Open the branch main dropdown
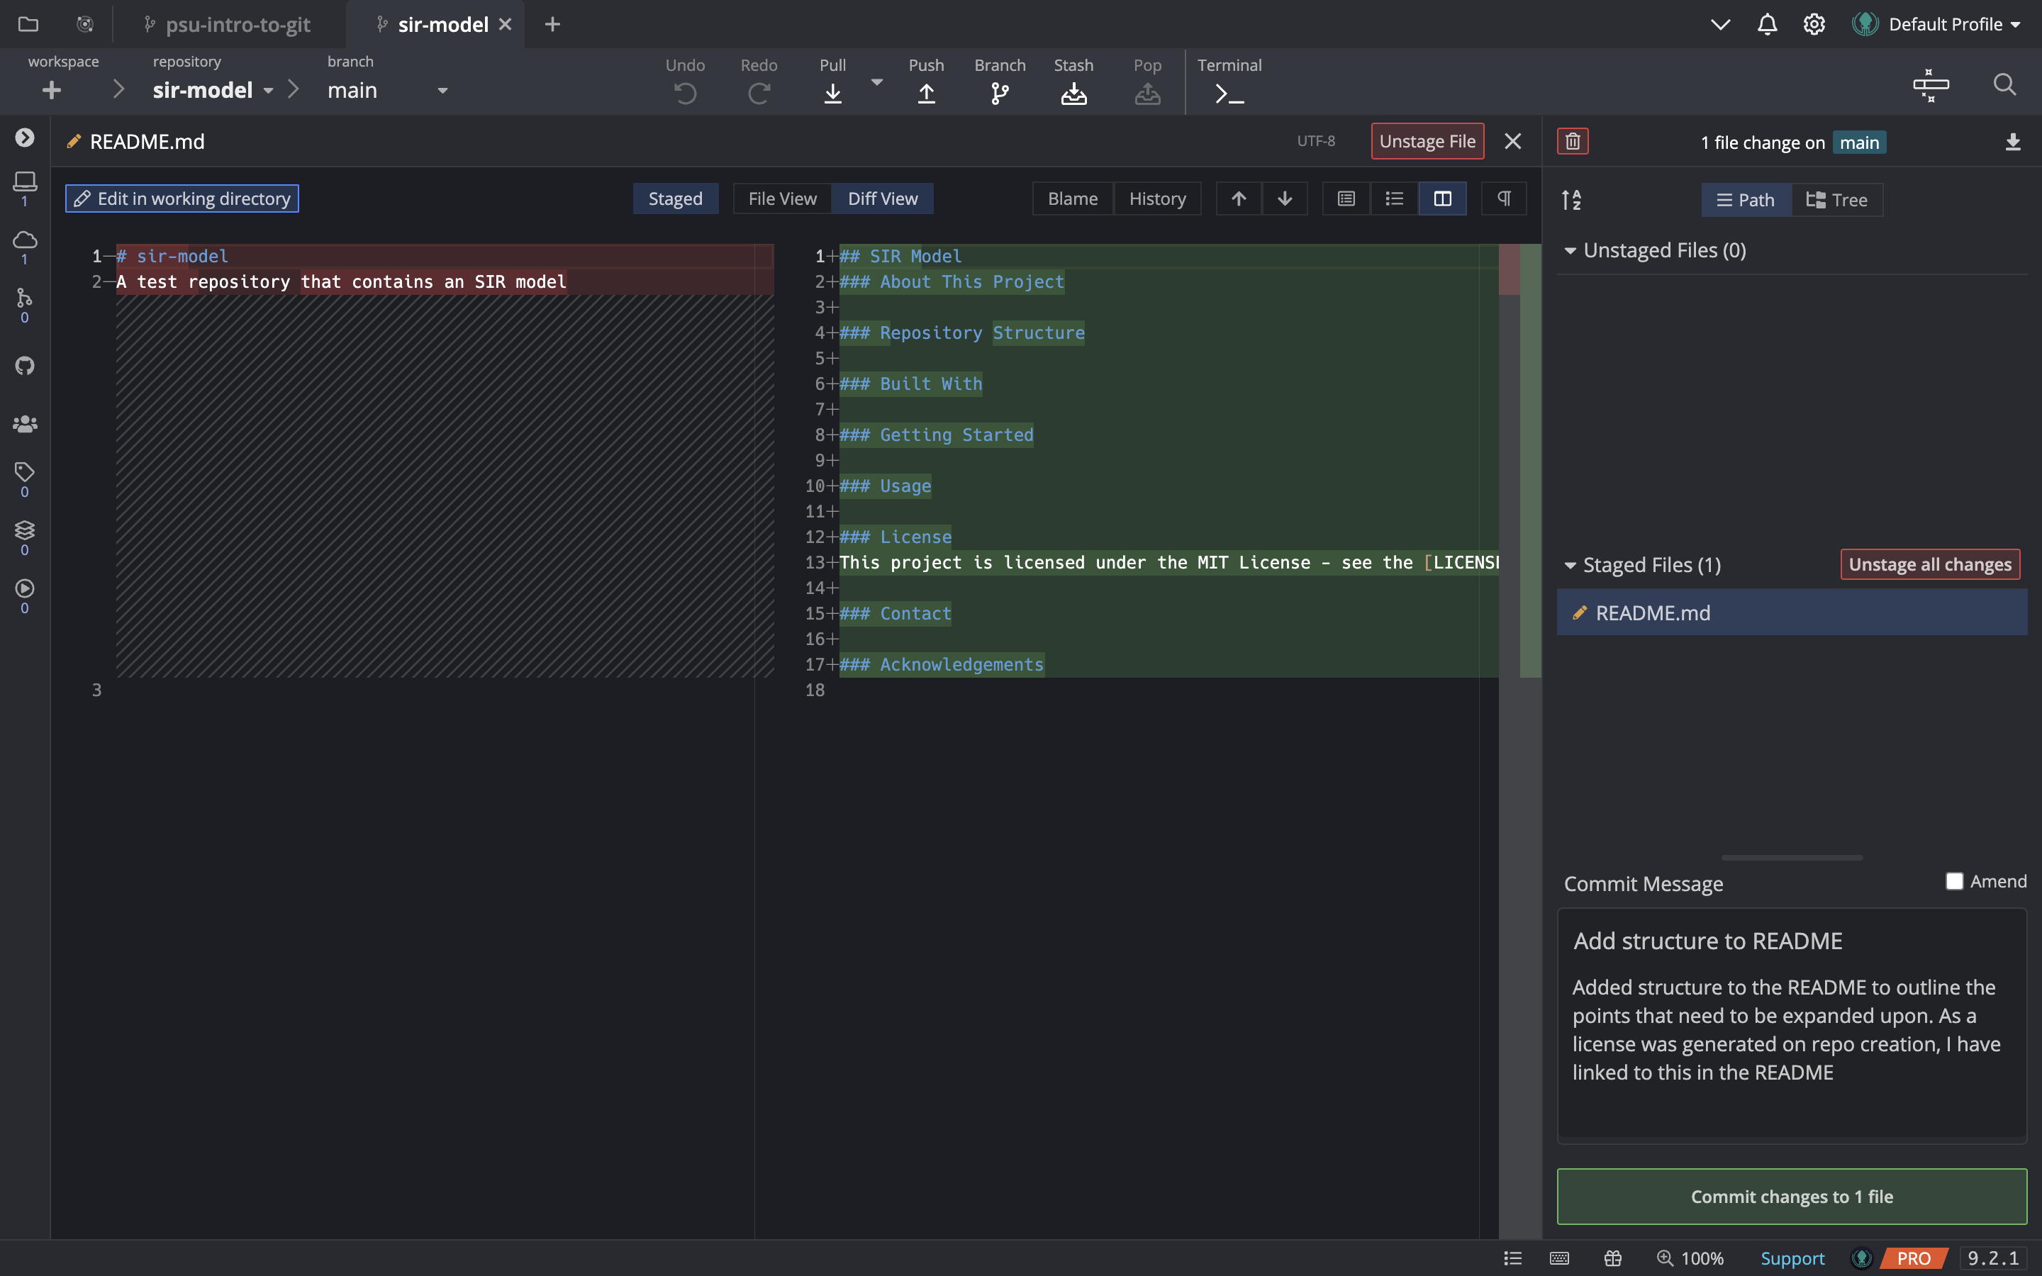This screenshot has width=2042, height=1276. point(442,90)
